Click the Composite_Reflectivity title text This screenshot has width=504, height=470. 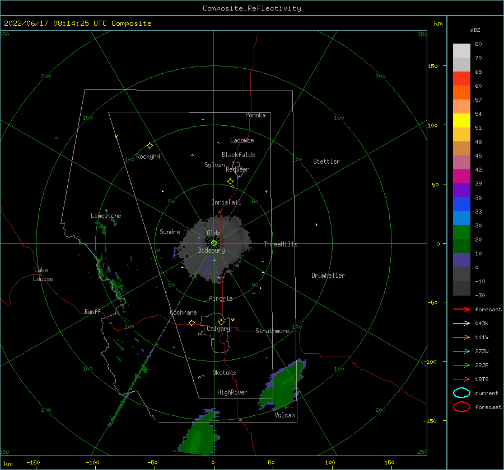point(252,8)
